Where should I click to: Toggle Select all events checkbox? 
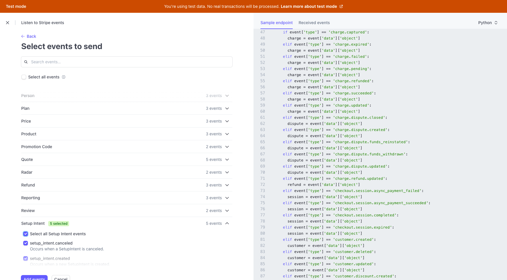[24, 77]
